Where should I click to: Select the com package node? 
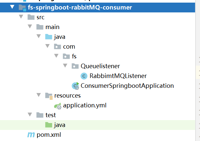pos(69,47)
